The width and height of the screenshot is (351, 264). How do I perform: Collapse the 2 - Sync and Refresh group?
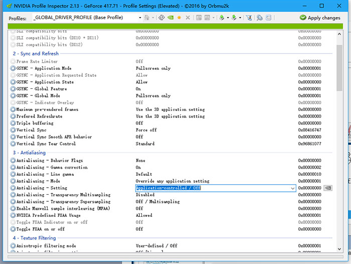pos(36,54)
